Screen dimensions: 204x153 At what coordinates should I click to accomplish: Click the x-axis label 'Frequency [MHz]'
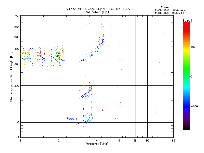[x=97, y=144]
